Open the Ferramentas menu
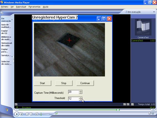This screenshot has width=157, height=118. 34,7
